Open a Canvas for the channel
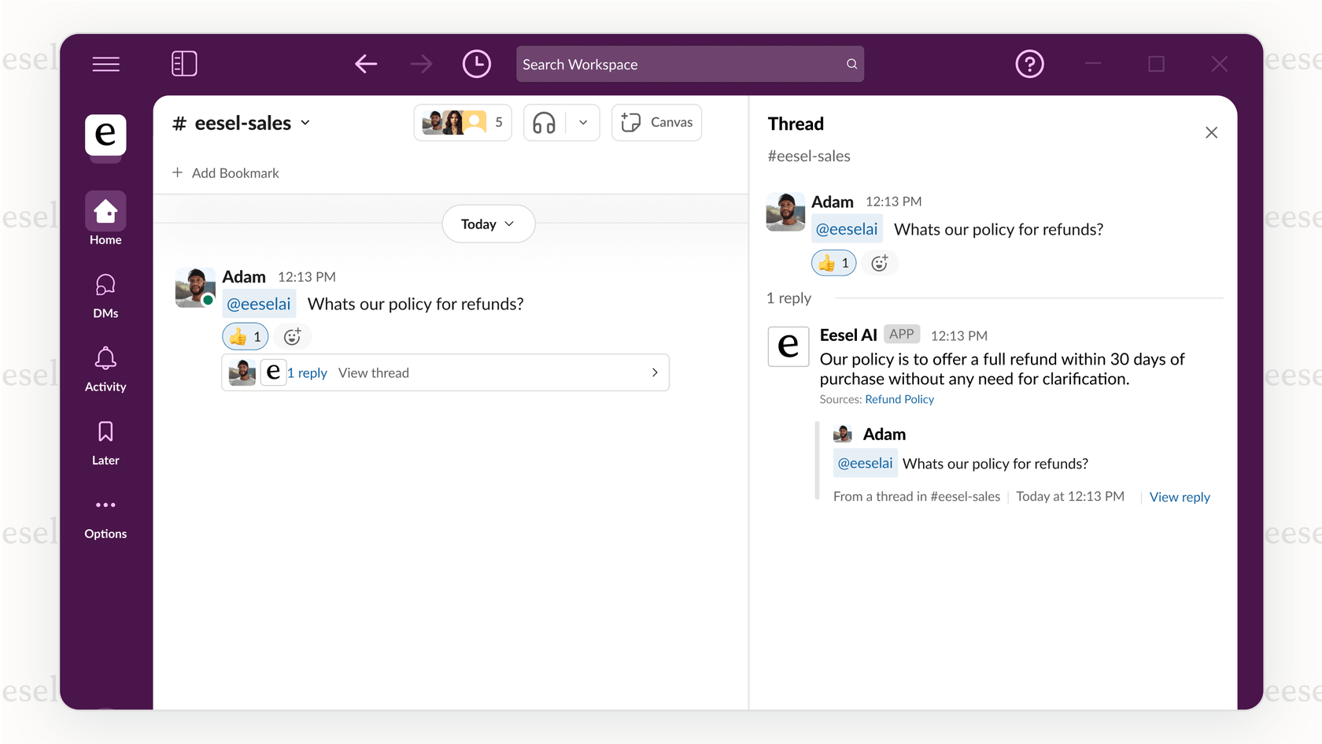 click(655, 122)
